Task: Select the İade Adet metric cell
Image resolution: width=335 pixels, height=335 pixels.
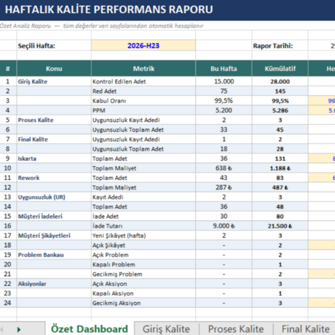Action: click(143, 217)
